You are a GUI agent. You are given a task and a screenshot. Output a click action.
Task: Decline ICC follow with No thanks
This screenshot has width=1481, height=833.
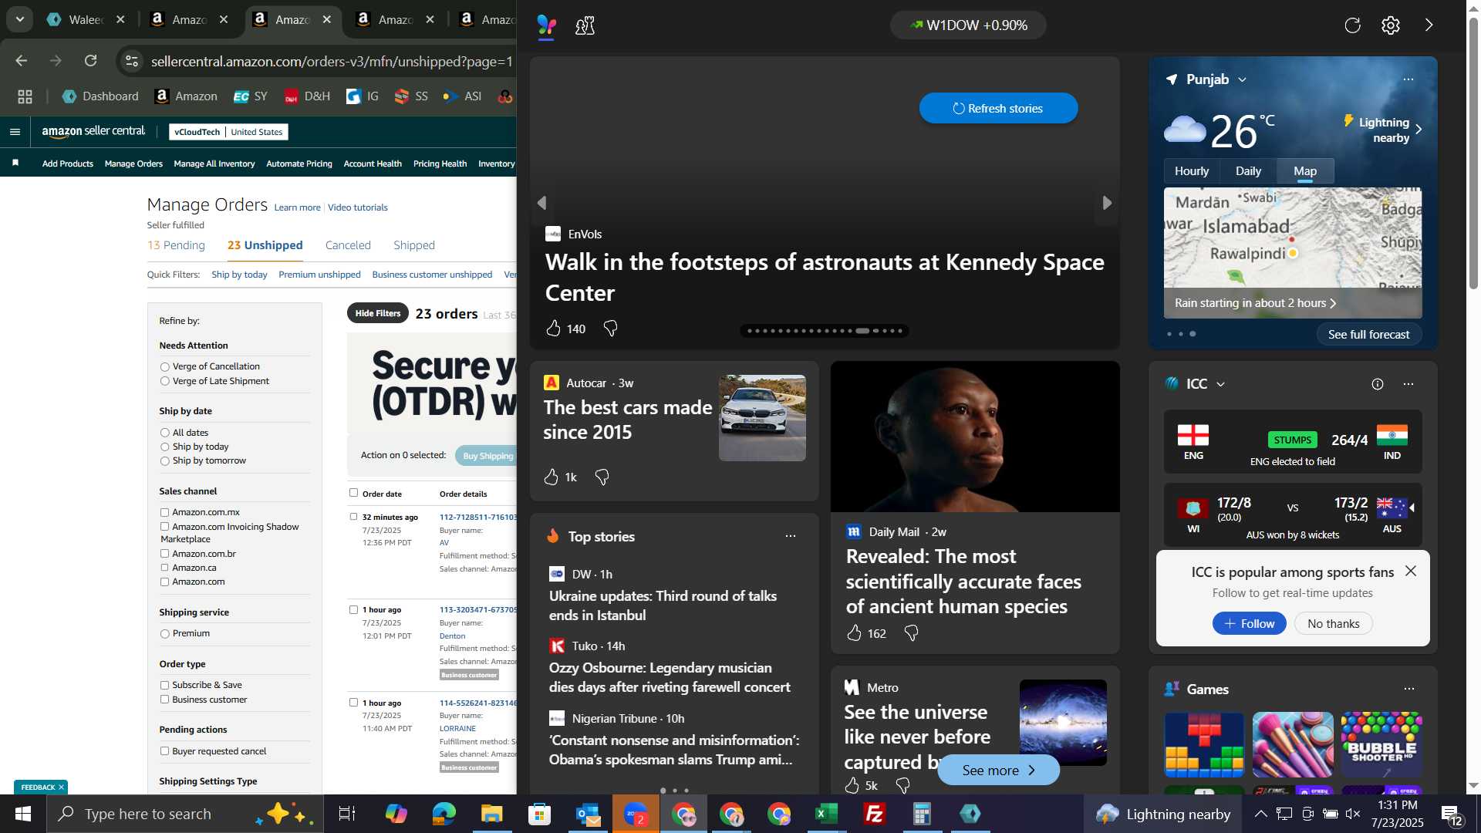(1333, 624)
